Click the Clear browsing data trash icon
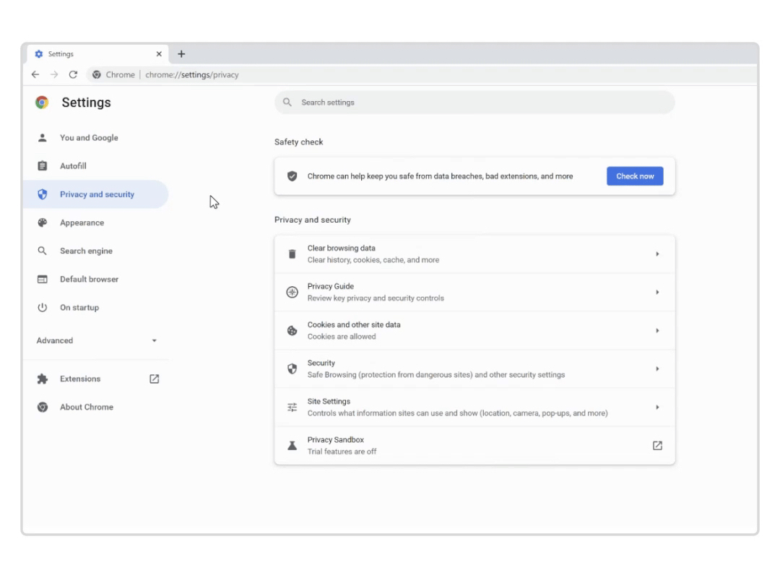The width and height of the screenshot is (780, 578). [x=292, y=254]
